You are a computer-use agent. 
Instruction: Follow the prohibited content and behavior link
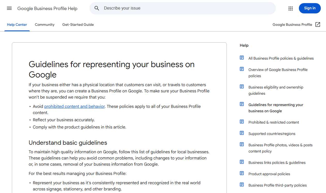74,106
